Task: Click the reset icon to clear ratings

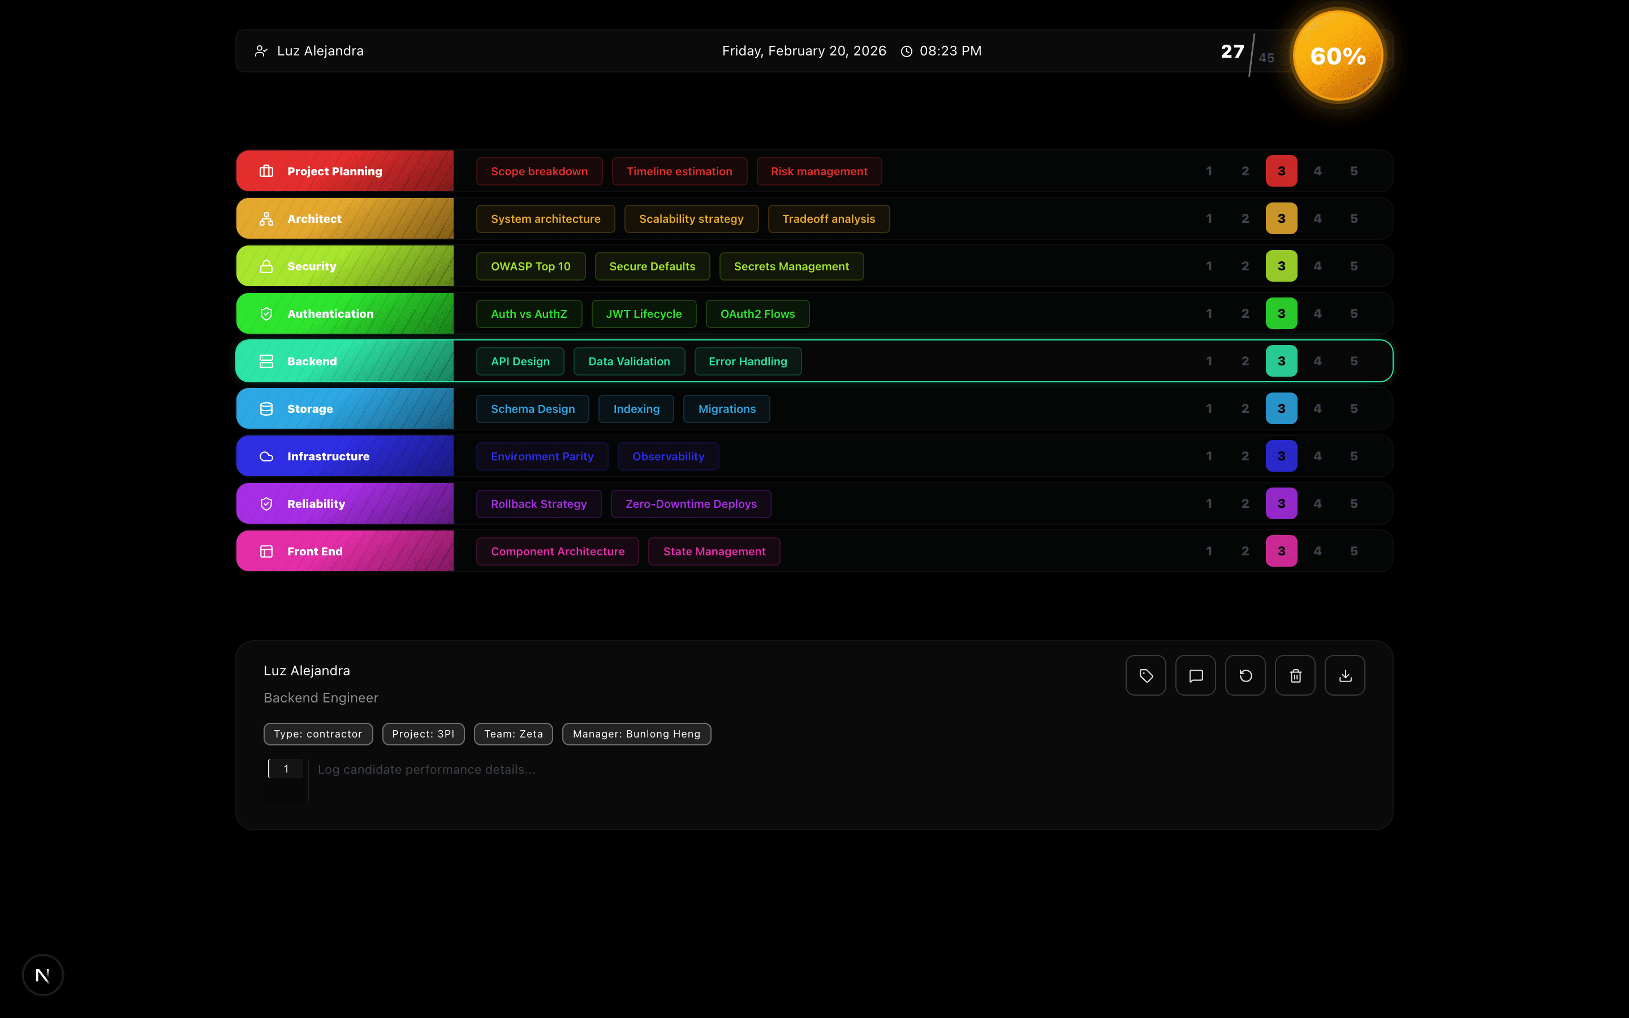Action: pos(1246,675)
